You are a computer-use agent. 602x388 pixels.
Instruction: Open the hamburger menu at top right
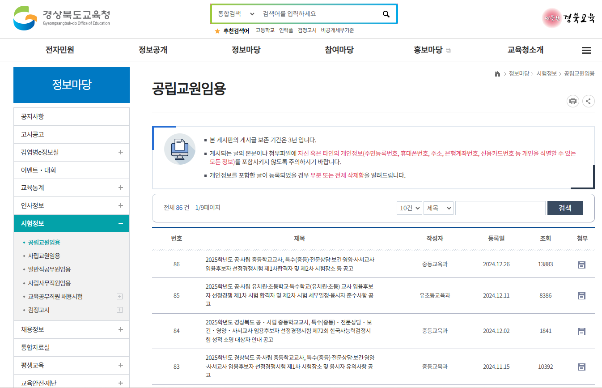586,50
